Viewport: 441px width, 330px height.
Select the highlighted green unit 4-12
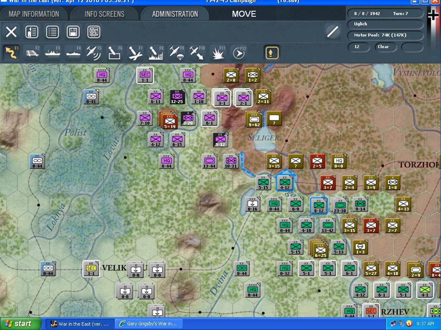click(285, 182)
